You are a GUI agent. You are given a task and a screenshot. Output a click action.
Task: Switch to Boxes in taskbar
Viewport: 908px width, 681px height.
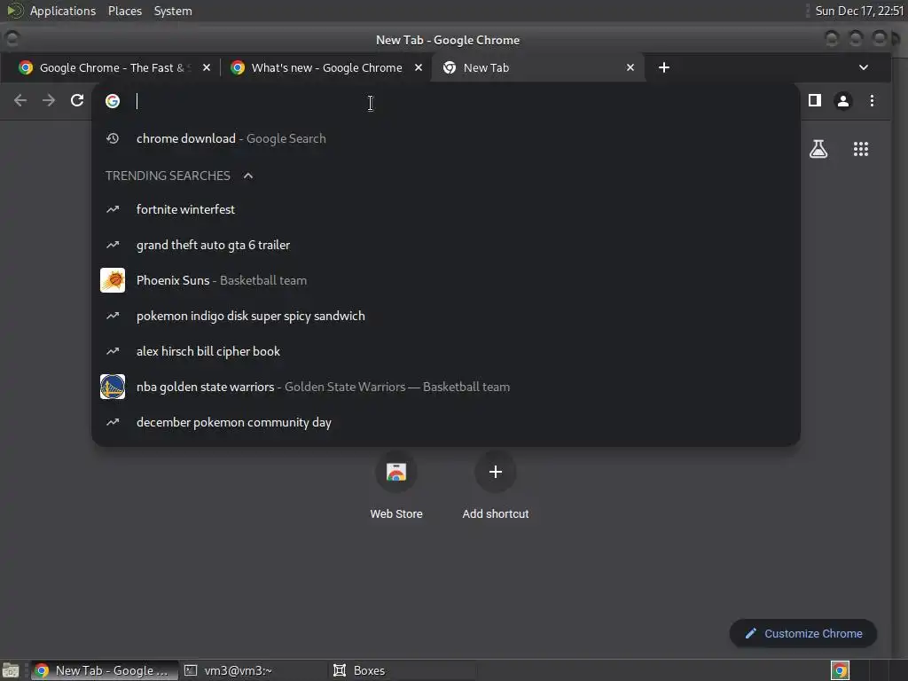point(402,670)
